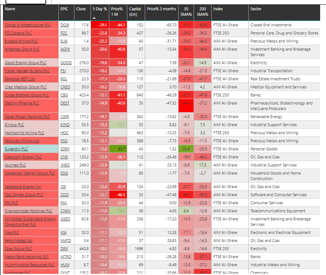Viewport: 326px width, 275px height.
Task: Click the SDRY ticker link
Action: [x=65, y=149]
